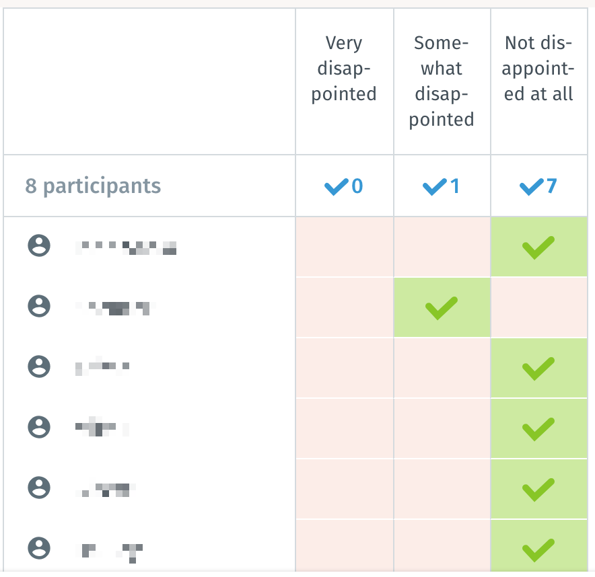Check 'Very disappointed' cell for third participant
The image size is (595, 577).
pyautogui.click(x=344, y=368)
